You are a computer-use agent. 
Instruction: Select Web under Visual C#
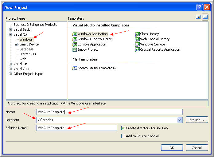click(x=23, y=59)
